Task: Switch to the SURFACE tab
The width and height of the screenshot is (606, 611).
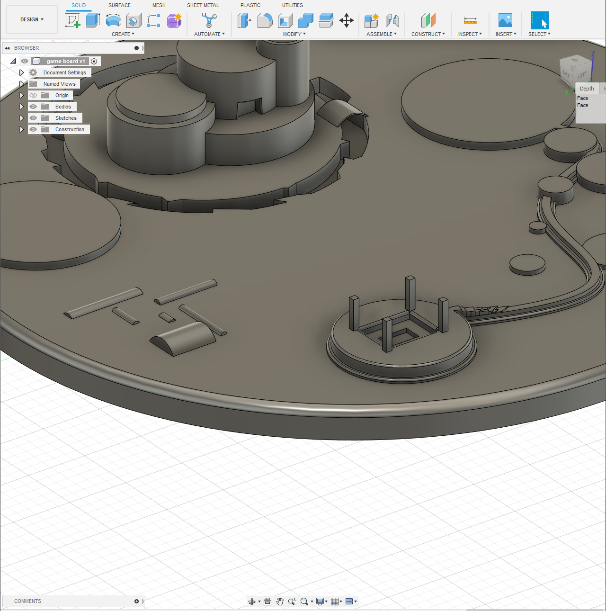Action: [x=119, y=5]
